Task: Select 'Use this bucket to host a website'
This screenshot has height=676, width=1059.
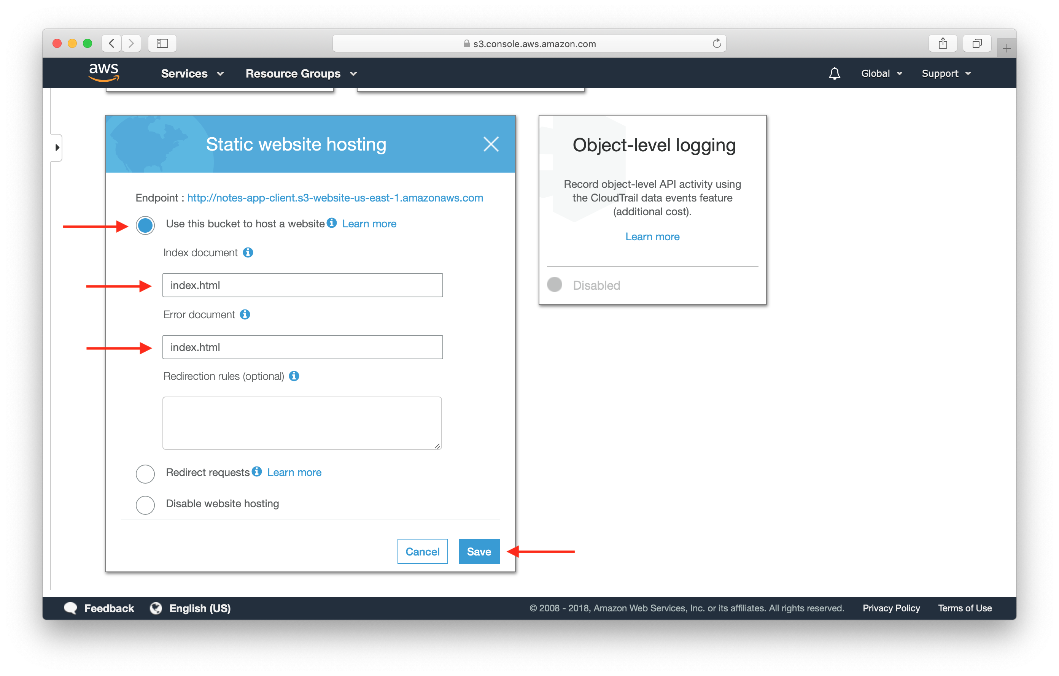Action: pyautogui.click(x=144, y=223)
